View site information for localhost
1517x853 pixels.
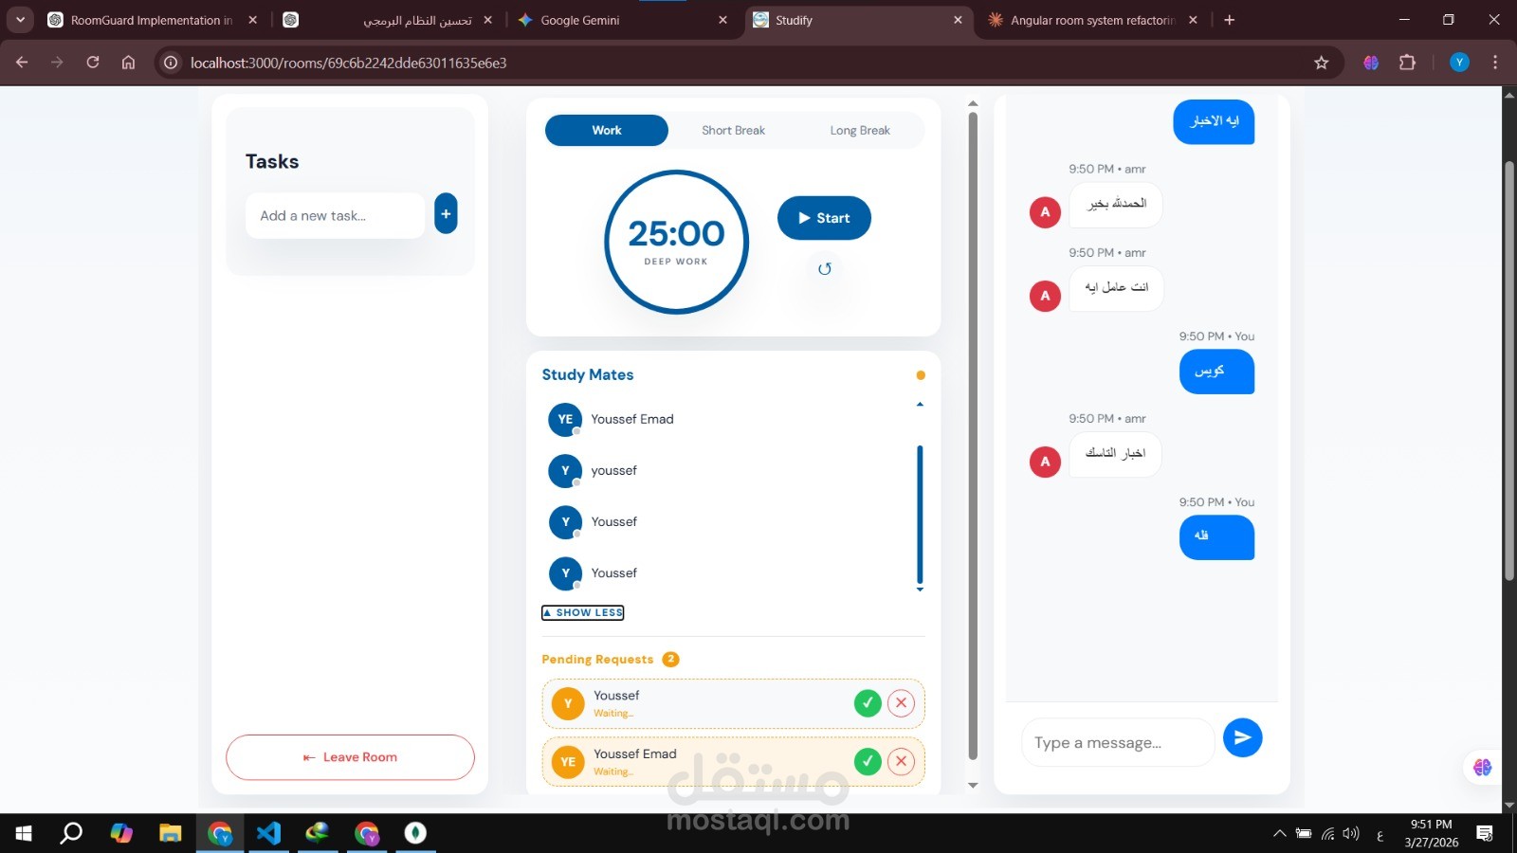[171, 63]
